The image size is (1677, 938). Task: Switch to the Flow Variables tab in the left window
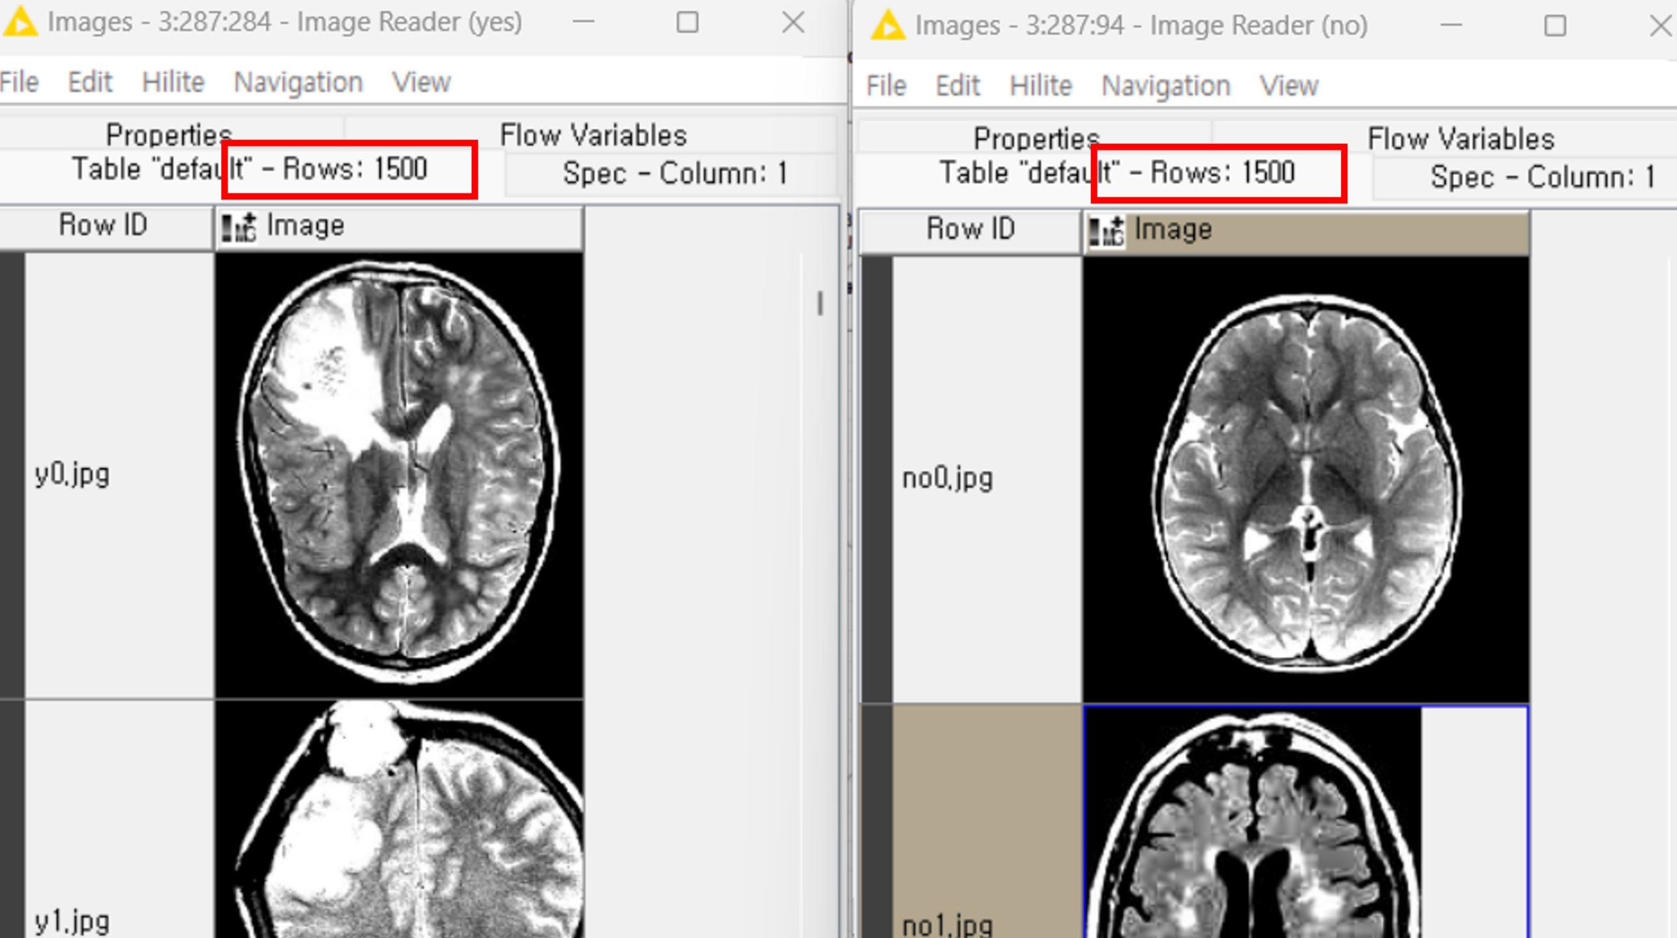(x=592, y=135)
